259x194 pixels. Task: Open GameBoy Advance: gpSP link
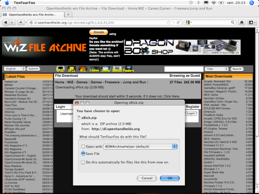[x=219, y=88]
